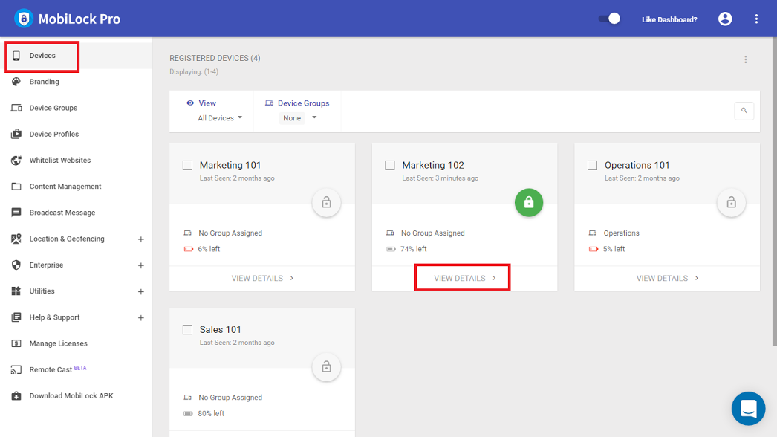
Task: Expand Location & Geofencing plus sign
Action: (140, 239)
